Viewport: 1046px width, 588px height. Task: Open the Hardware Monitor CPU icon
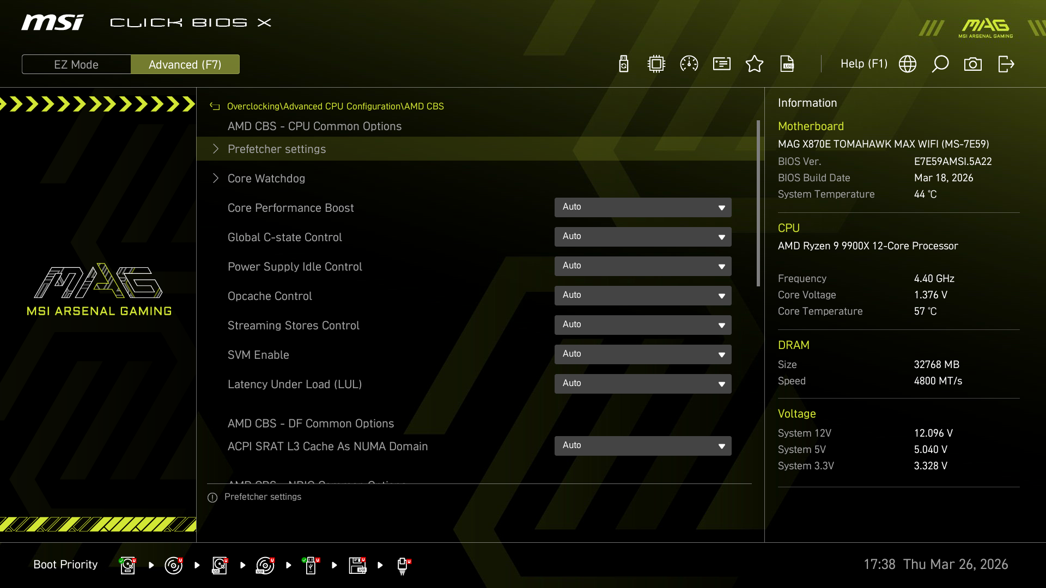[x=656, y=64]
